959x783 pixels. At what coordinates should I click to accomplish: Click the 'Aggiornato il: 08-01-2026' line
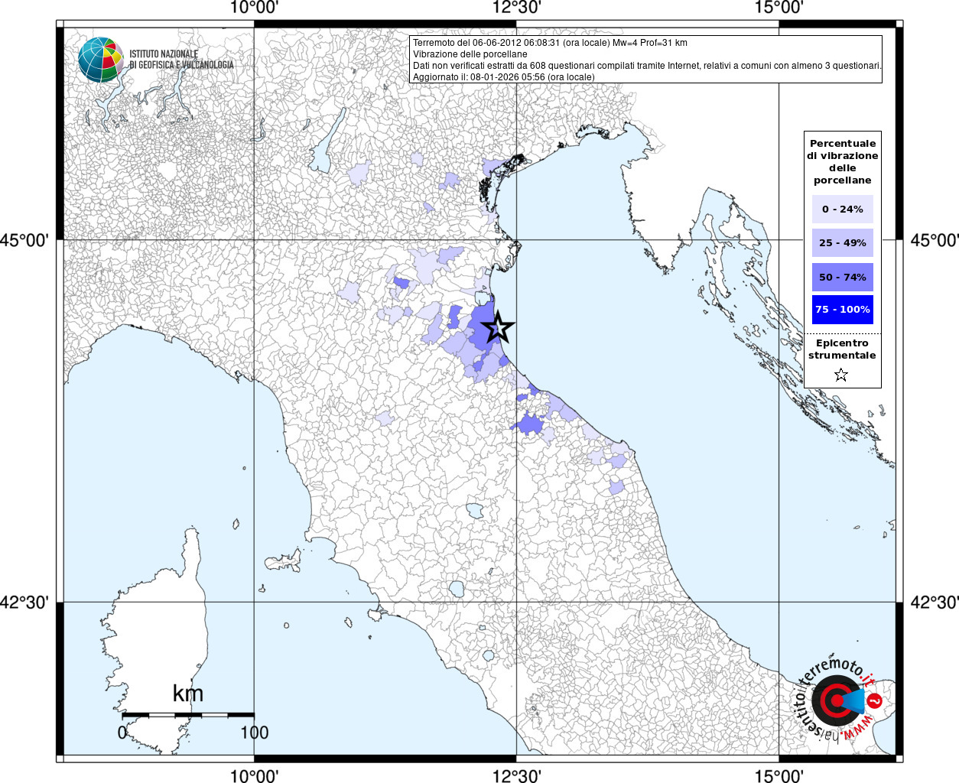tap(503, 77)
